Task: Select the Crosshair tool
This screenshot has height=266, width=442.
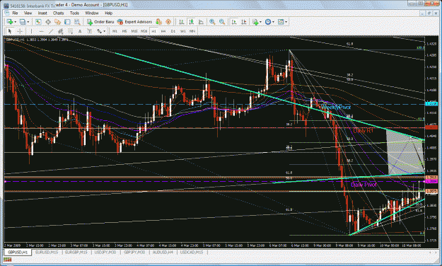Action: (x=20, y=31)
